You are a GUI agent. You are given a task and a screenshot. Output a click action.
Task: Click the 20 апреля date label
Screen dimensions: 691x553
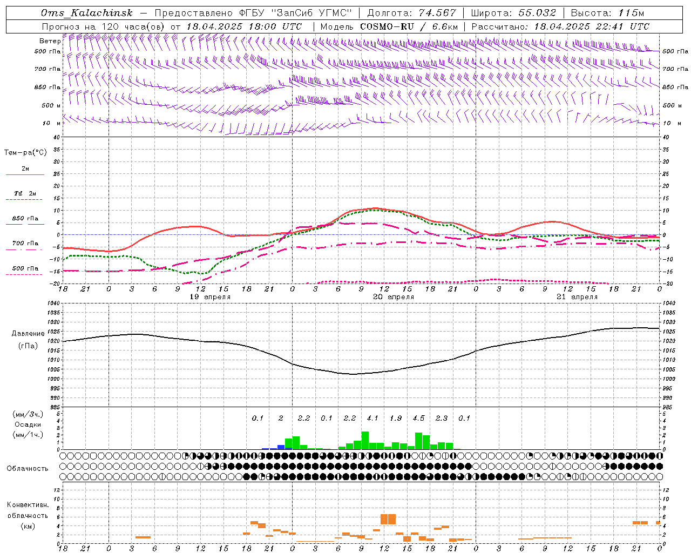394,297
